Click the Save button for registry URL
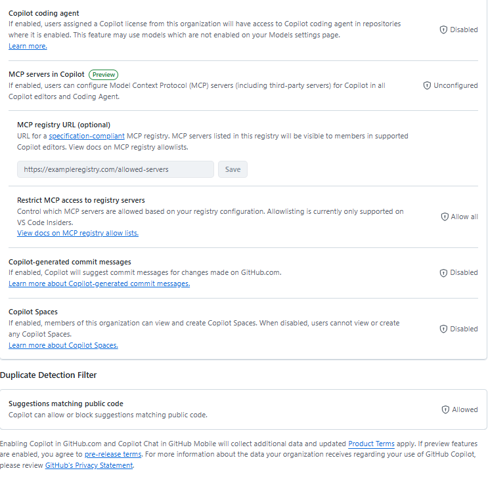Image resolution: width=488 pixels, height=479 pixels. tap(233, 169)
